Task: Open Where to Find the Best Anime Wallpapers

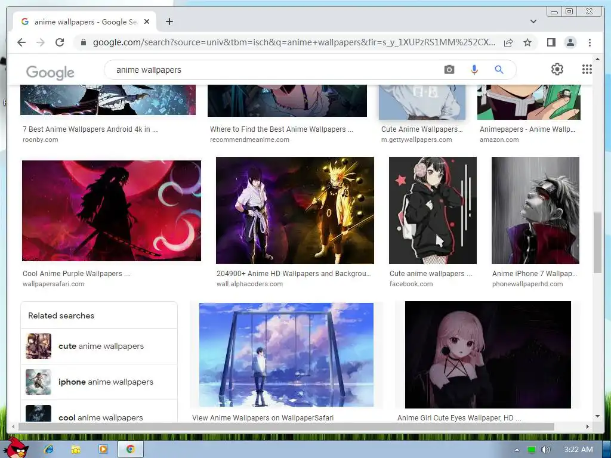Action: 282,129
